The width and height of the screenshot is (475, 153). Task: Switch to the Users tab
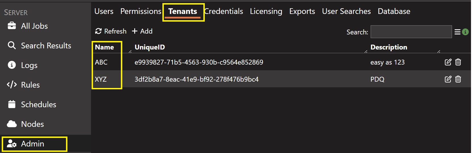pos(104,11)
